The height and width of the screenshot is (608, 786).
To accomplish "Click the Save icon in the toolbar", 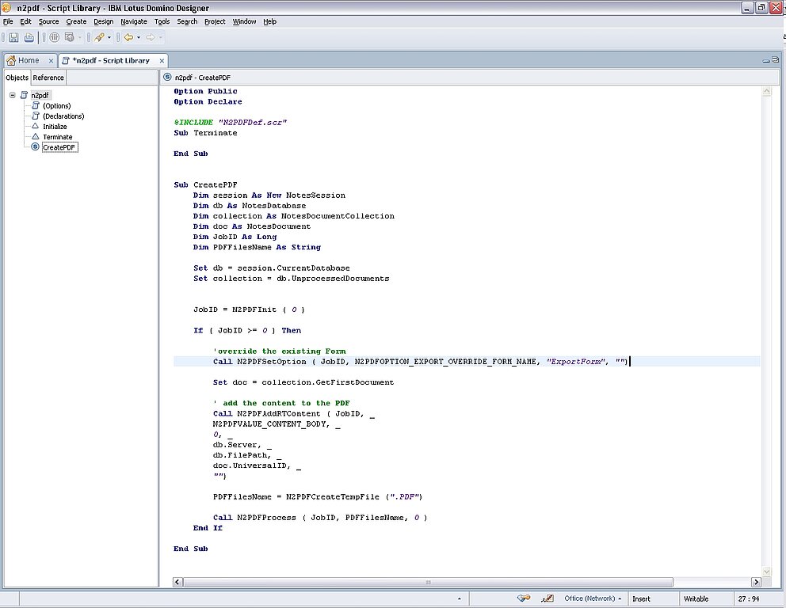I will click(x=14, y=37).
